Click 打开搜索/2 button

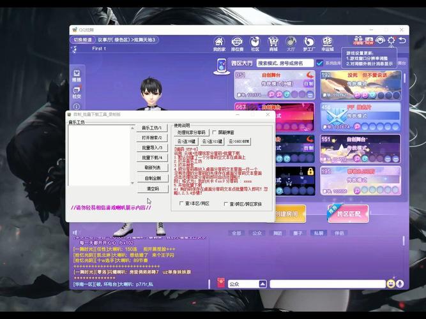click(152, 138)
